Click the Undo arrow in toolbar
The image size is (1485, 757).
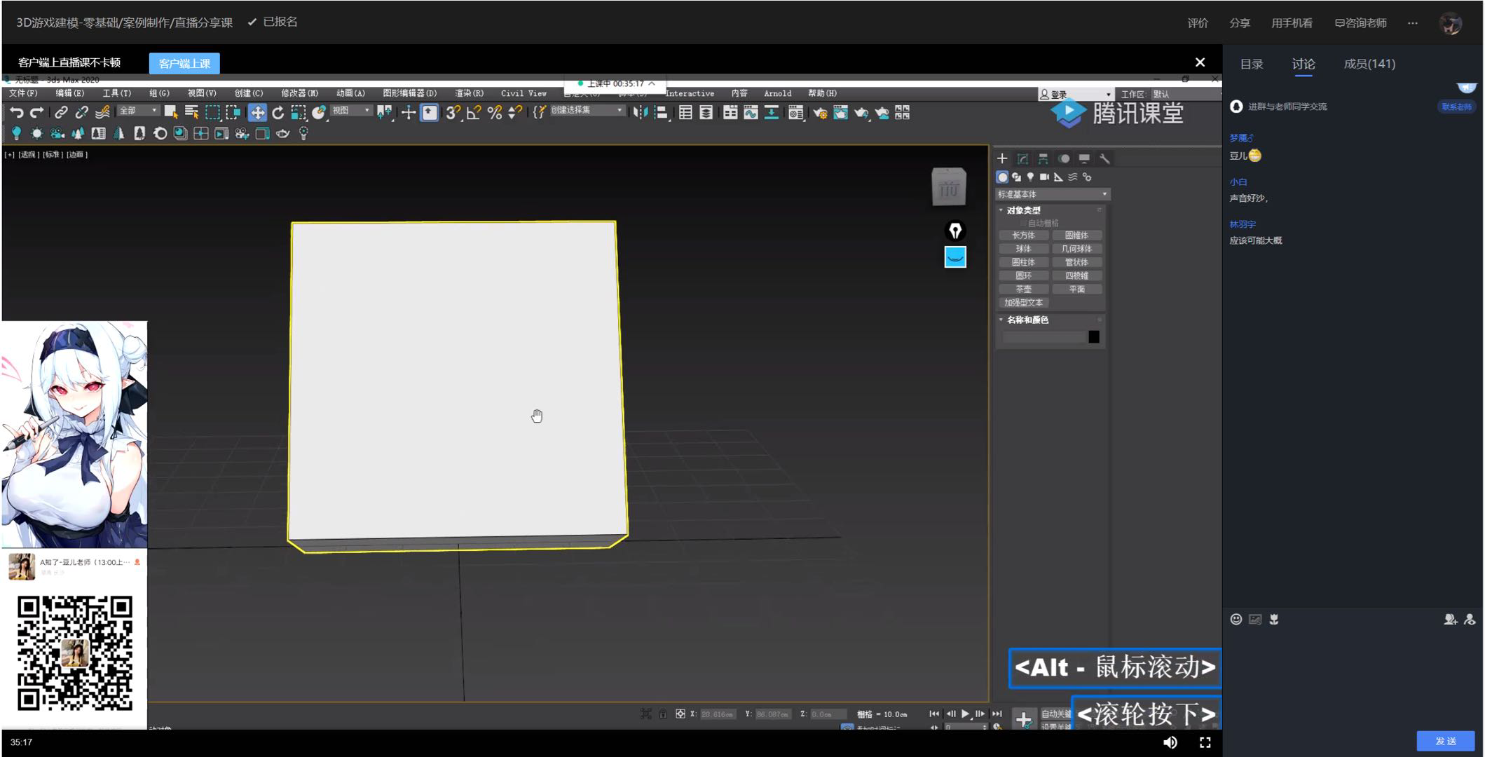pyautogui.click(x=17, y=112)
